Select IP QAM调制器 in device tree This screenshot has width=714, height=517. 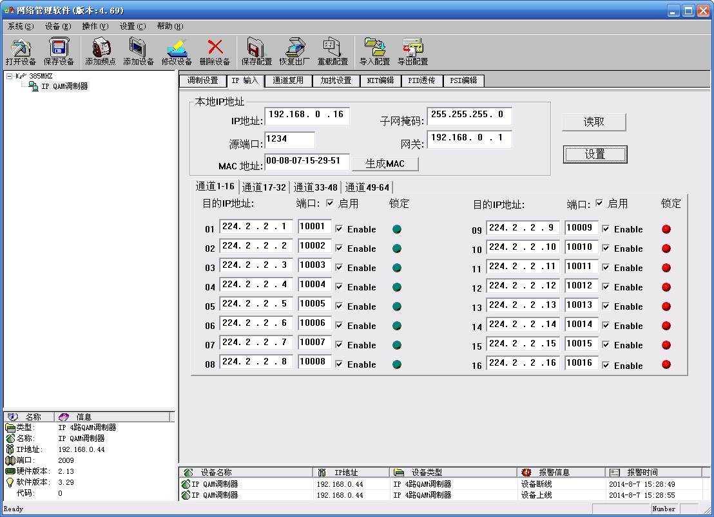pyautogui.click(x=64, y=86)
